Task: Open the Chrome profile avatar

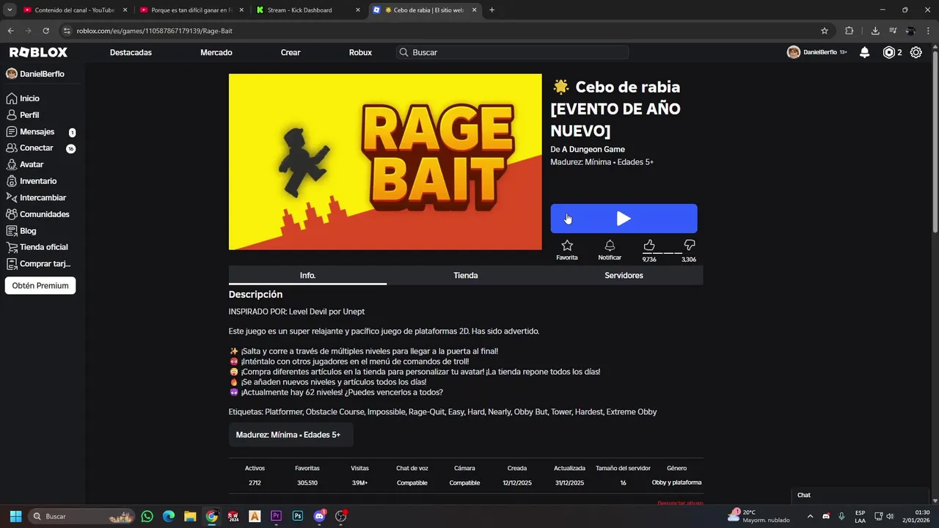Action: tap(910, 31)
